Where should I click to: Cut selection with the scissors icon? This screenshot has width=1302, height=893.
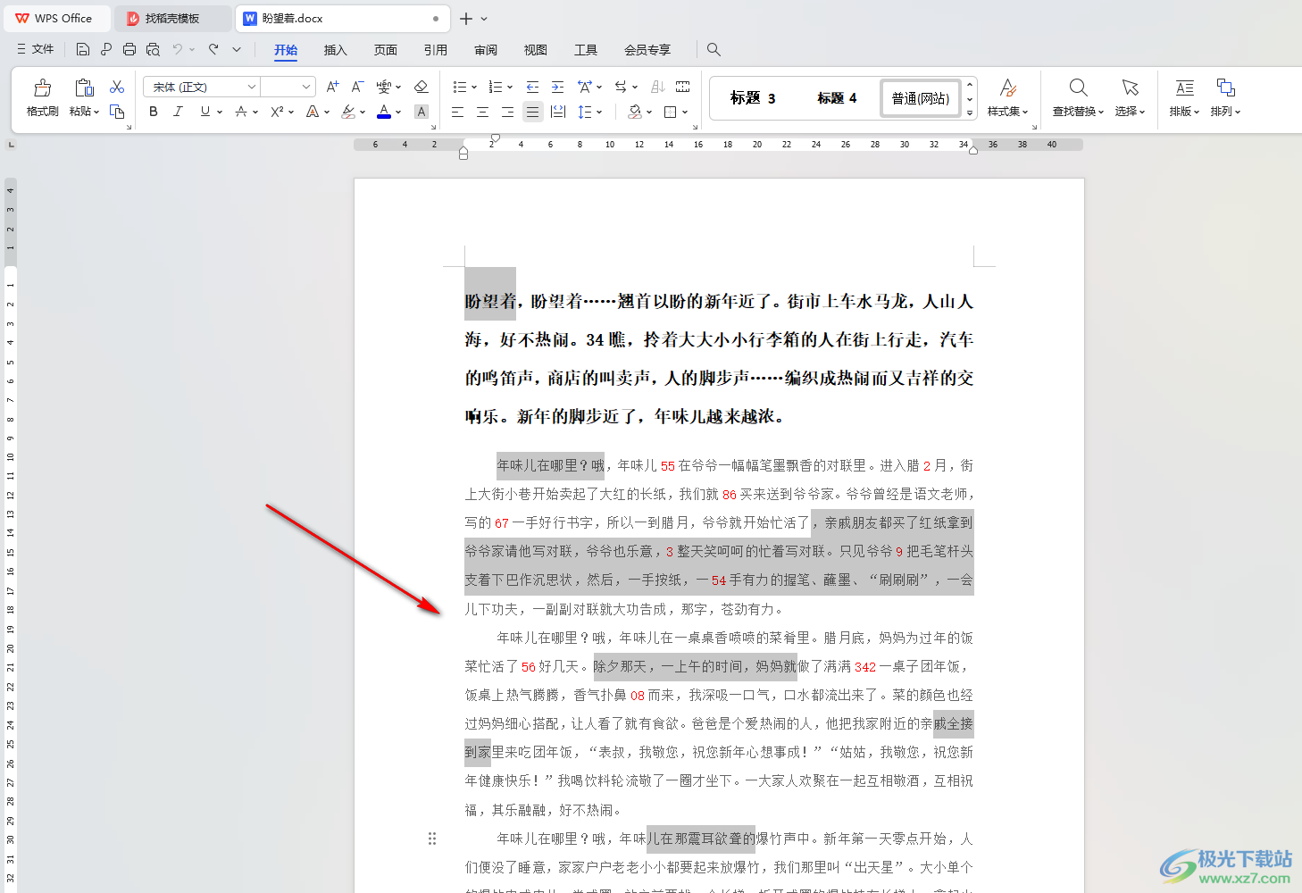[x=117, y=87]
